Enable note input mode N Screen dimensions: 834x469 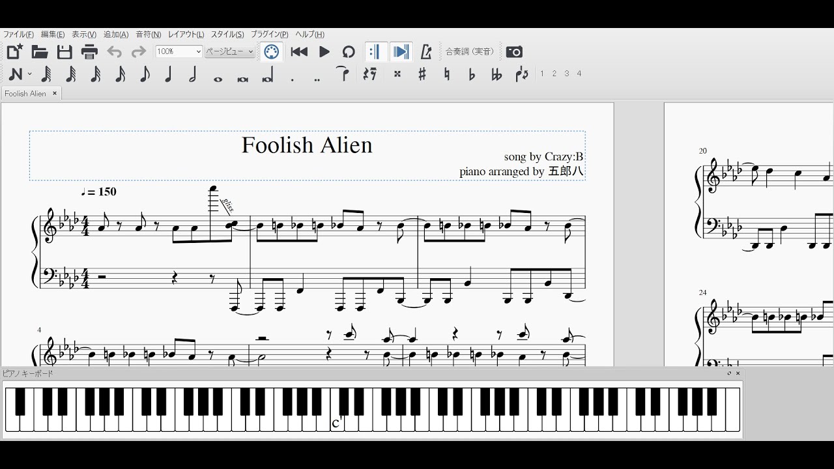point(16,74)
